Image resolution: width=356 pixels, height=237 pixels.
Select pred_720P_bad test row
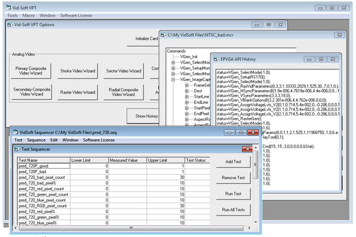pos(113,172)
